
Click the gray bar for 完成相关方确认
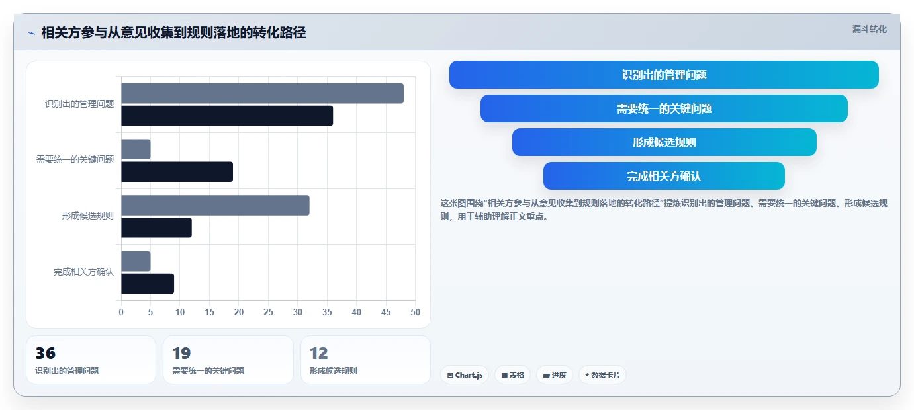136,261
